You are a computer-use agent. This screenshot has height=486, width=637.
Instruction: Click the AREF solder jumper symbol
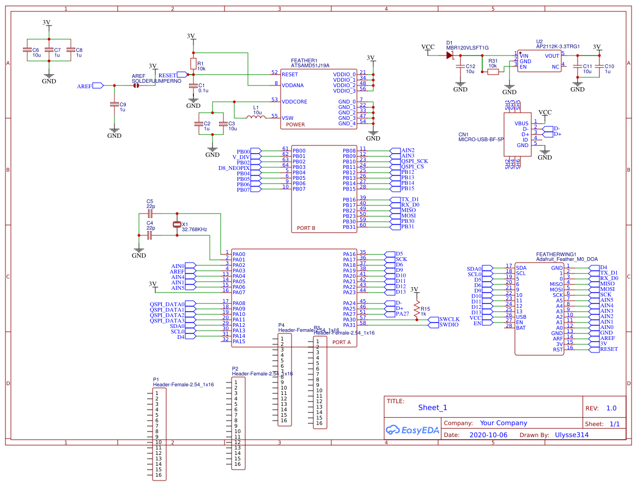[136, 86]
